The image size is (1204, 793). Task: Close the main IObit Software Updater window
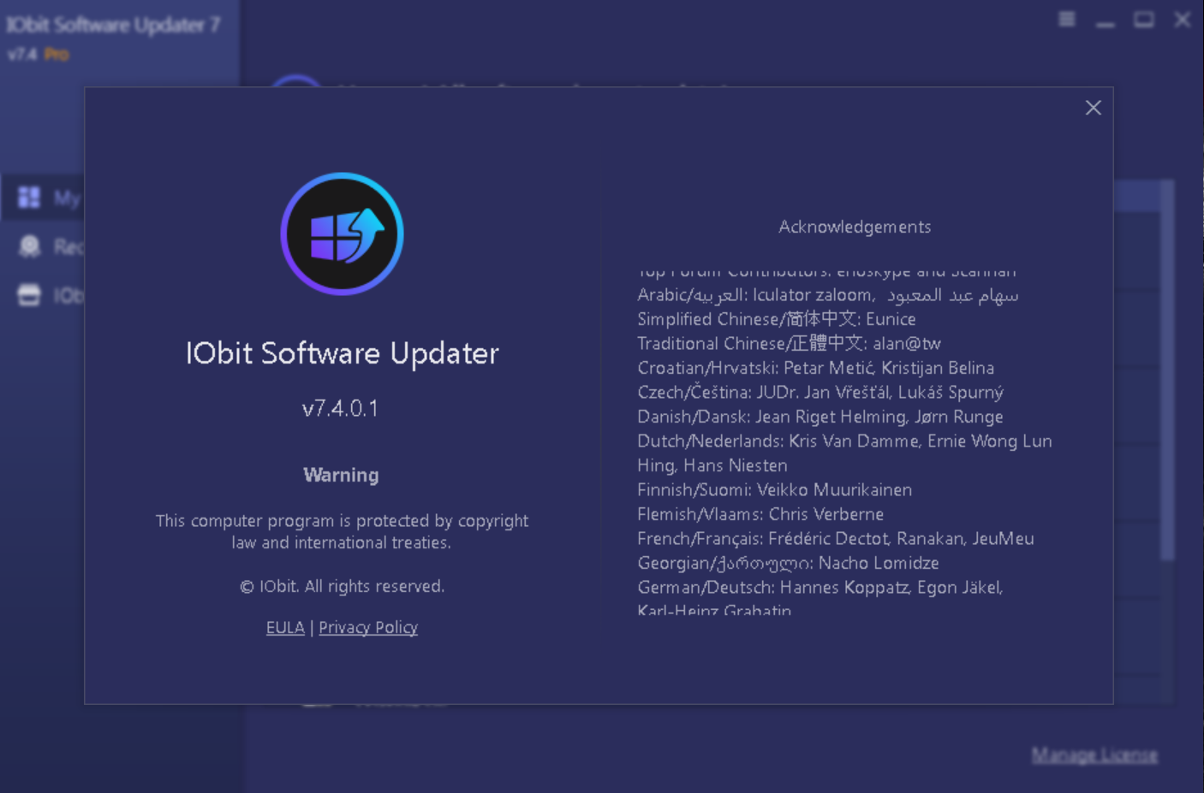pos(1183,19)
